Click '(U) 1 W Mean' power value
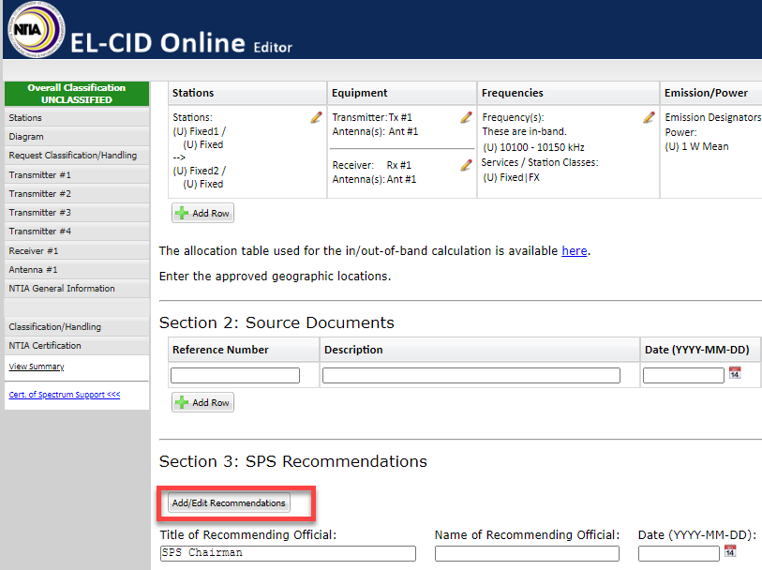 click(x=697, y=146)
